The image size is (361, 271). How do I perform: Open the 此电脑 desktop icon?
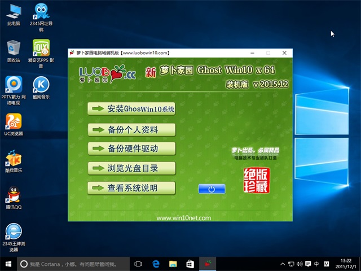click(14, 14)
